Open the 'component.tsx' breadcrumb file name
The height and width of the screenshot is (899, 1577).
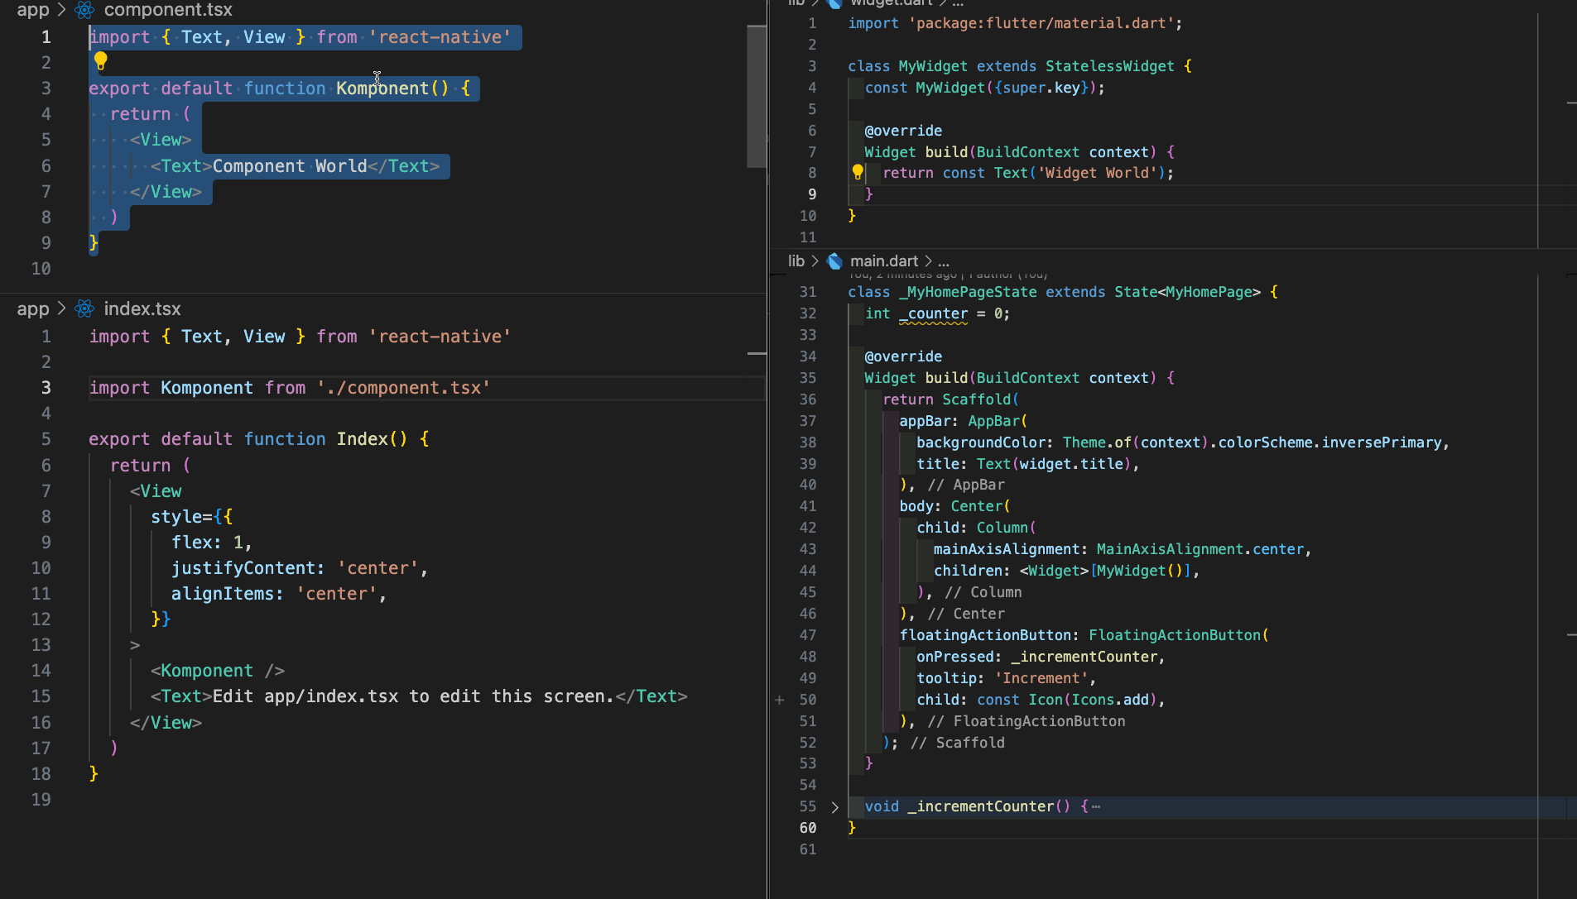(x=168, y=10)
